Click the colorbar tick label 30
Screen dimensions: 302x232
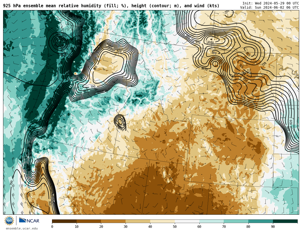(x=126, y=227)
